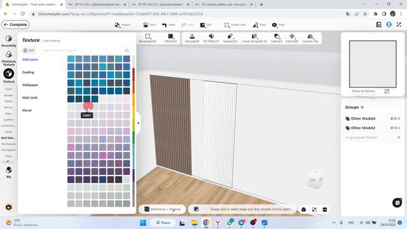407x229 pixels.
Task: Click the Complete back button
Action: 15,25
